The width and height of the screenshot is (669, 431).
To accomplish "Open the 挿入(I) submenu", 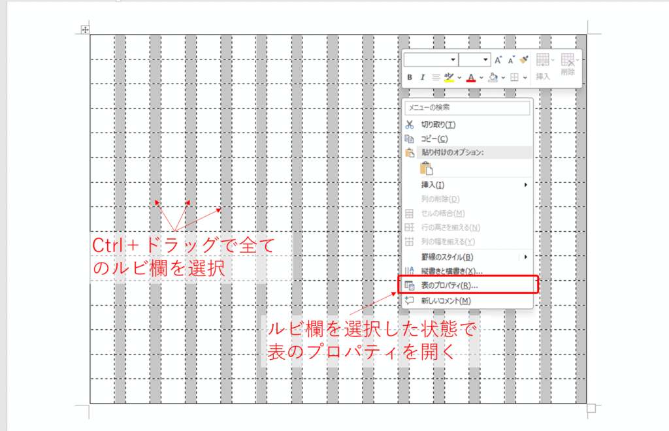I will [x=468, y=185].
